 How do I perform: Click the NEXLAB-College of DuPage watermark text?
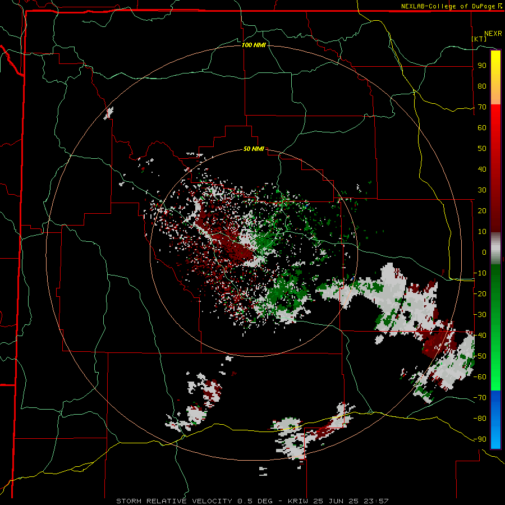(x=451, y=6)
